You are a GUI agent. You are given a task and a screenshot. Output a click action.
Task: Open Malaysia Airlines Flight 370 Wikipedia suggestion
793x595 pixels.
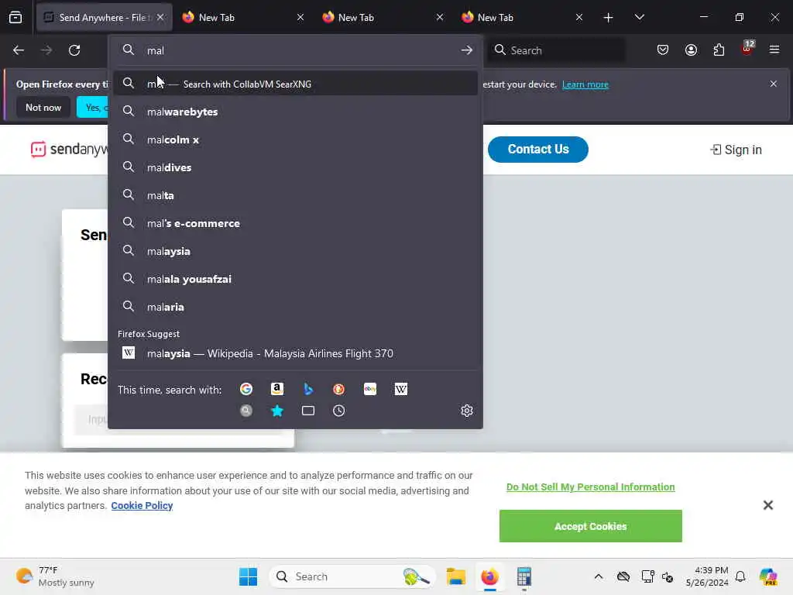coord(295,353)
